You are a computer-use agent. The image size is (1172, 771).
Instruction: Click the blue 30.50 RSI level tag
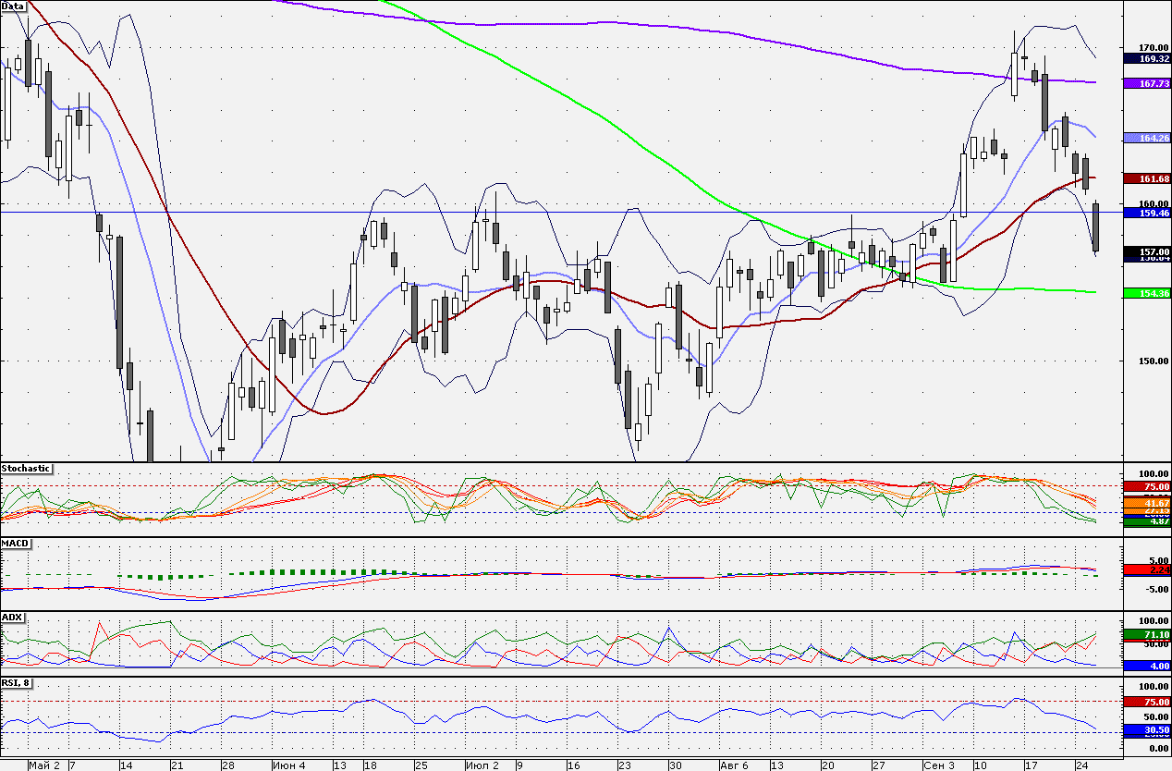[1147, 730]
